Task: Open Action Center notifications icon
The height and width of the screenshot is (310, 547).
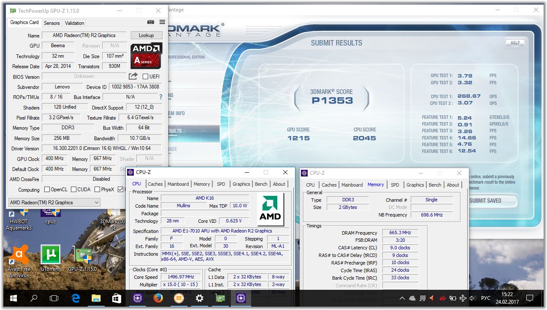Action: tap(530, 298)
